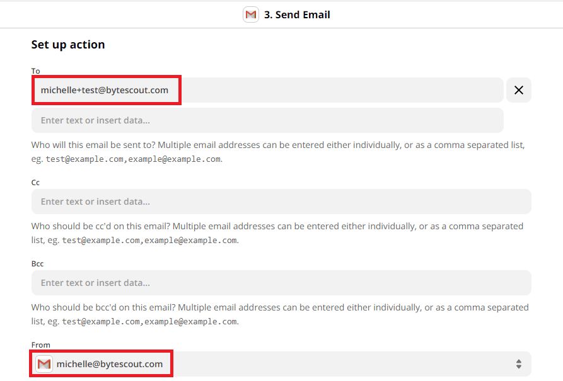563x381 pixels.
Task: Select the michelle+test@bytescout.com recipient entry
Action: 106,90
